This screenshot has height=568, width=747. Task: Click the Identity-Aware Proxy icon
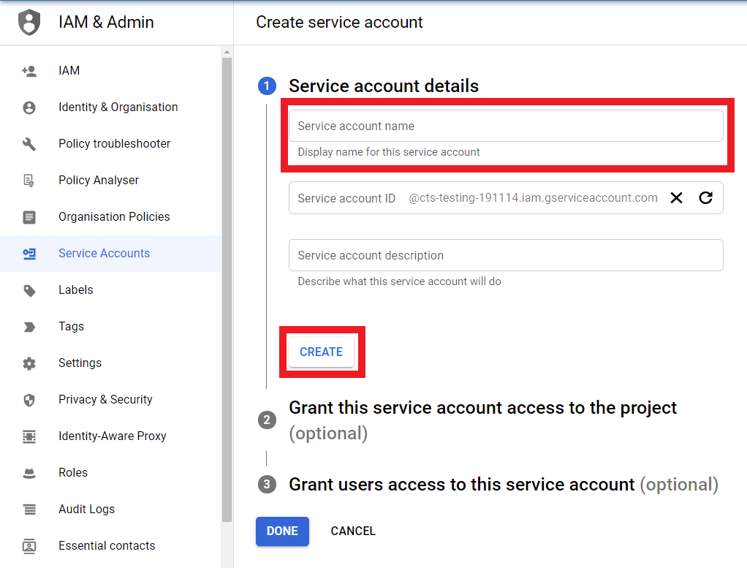click(29, 436)
